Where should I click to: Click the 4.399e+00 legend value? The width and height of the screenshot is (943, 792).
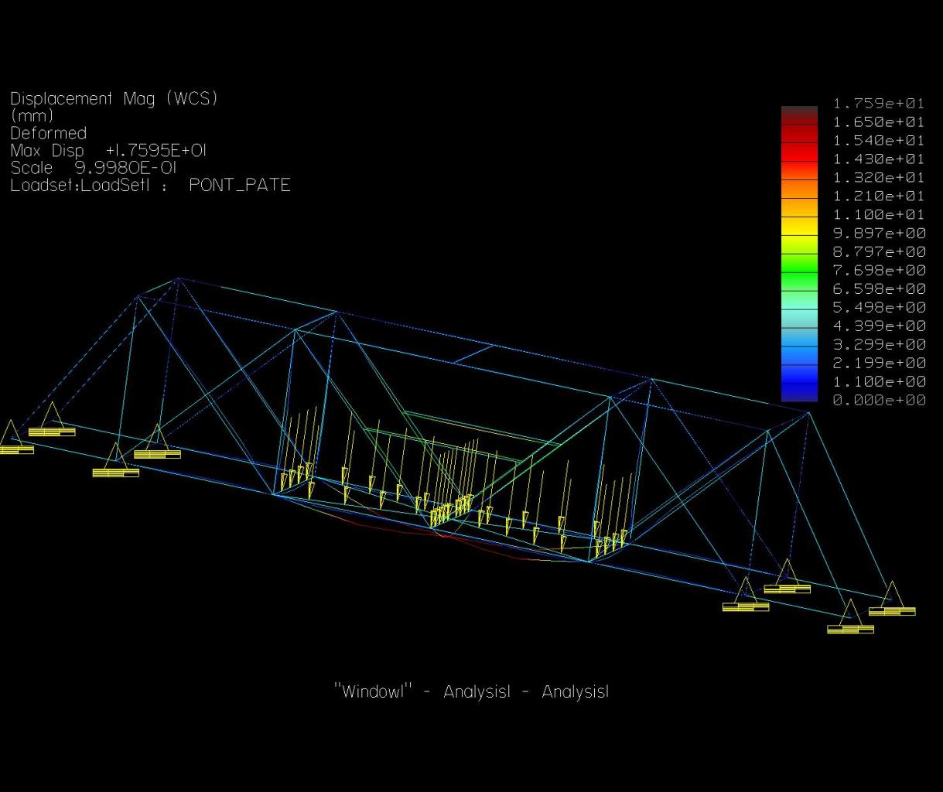point(879,326)
